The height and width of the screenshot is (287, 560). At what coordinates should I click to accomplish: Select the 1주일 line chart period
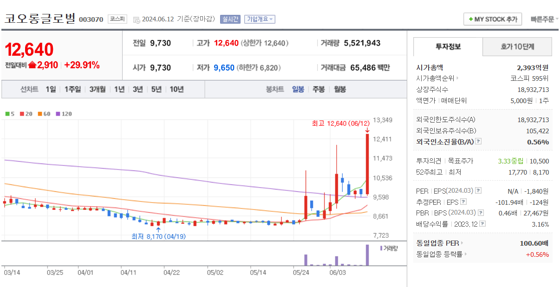click(72, 89)
